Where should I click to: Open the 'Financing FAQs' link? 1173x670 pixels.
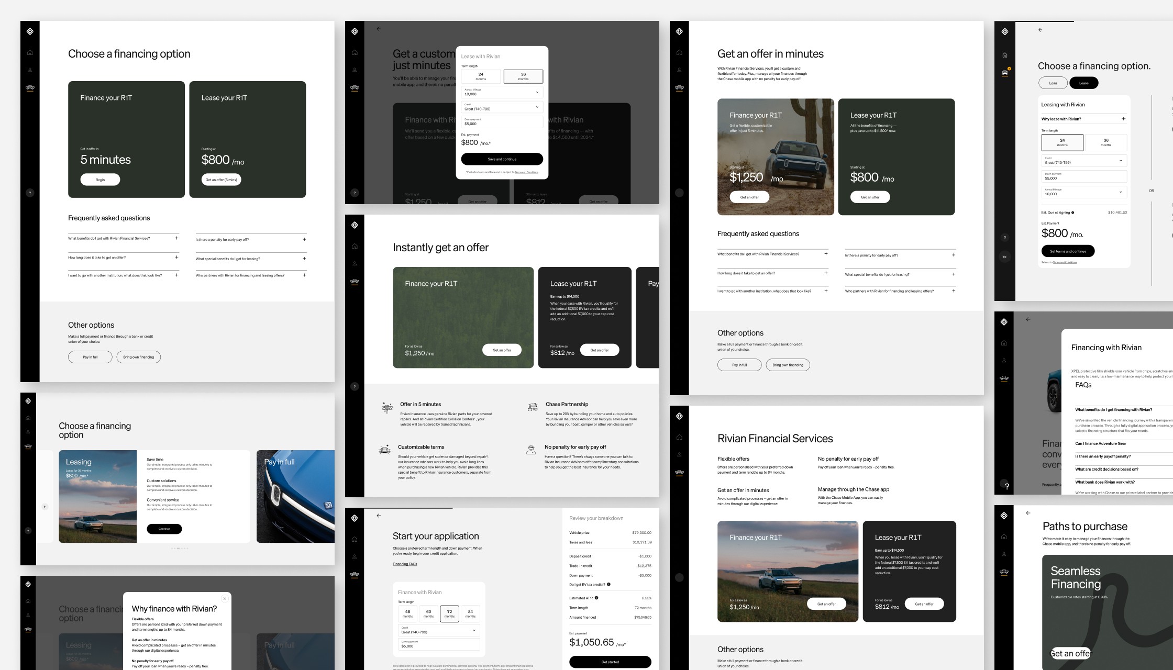(405, 564)
